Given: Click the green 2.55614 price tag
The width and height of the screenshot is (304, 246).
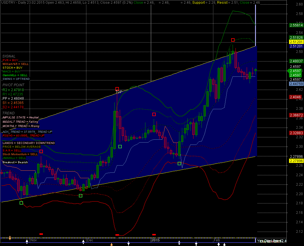Looking at the screenshot, I should (x=296, y=25).
